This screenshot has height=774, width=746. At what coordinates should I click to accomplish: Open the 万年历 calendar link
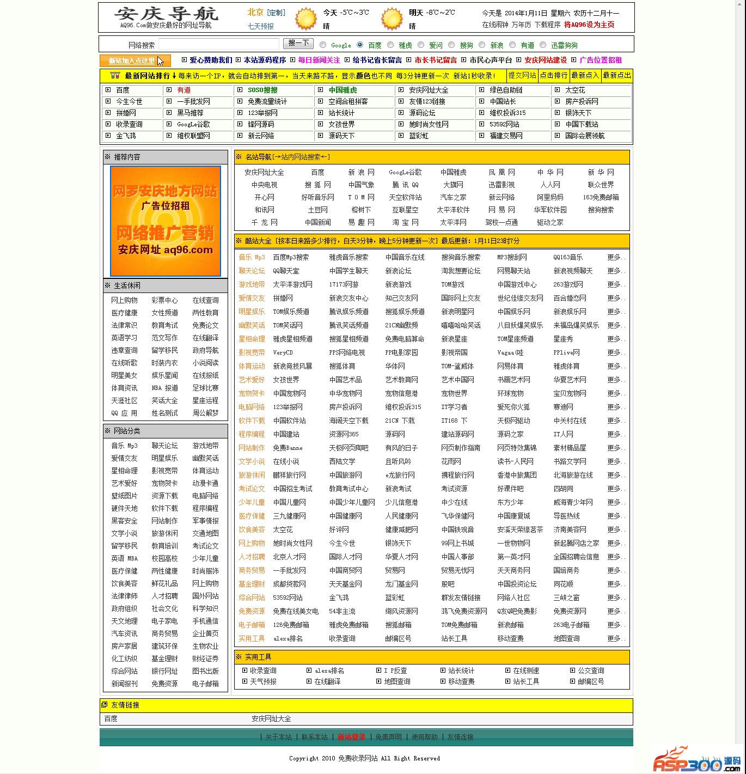[x=521, y=25]
